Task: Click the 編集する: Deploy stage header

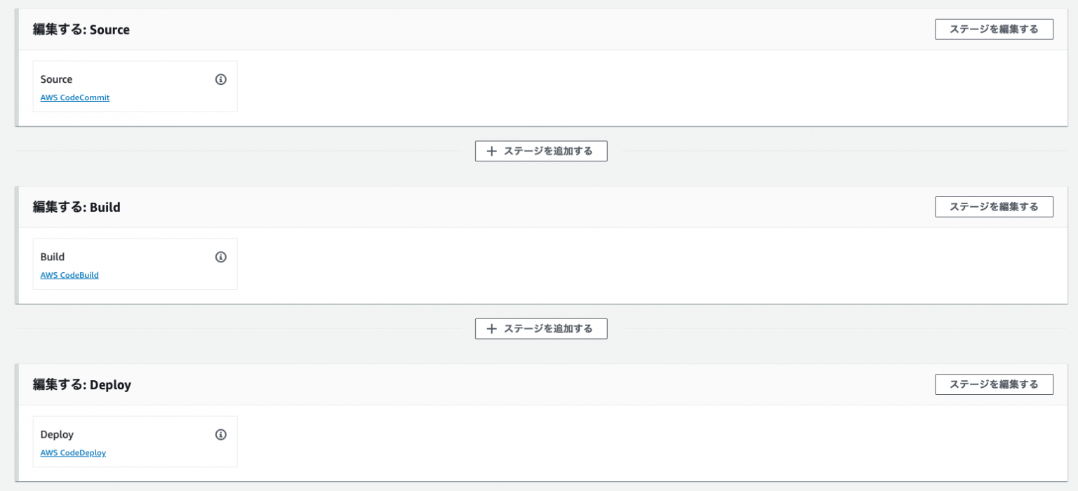Action: tap(83, 384)
